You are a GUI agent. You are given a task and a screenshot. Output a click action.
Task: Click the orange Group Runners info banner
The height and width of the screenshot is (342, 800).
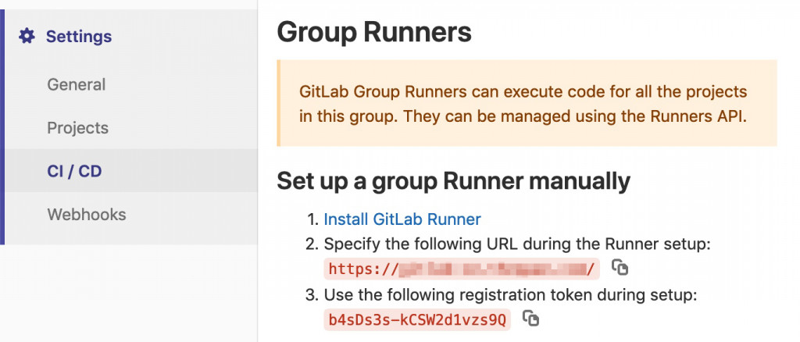[527, 103]
